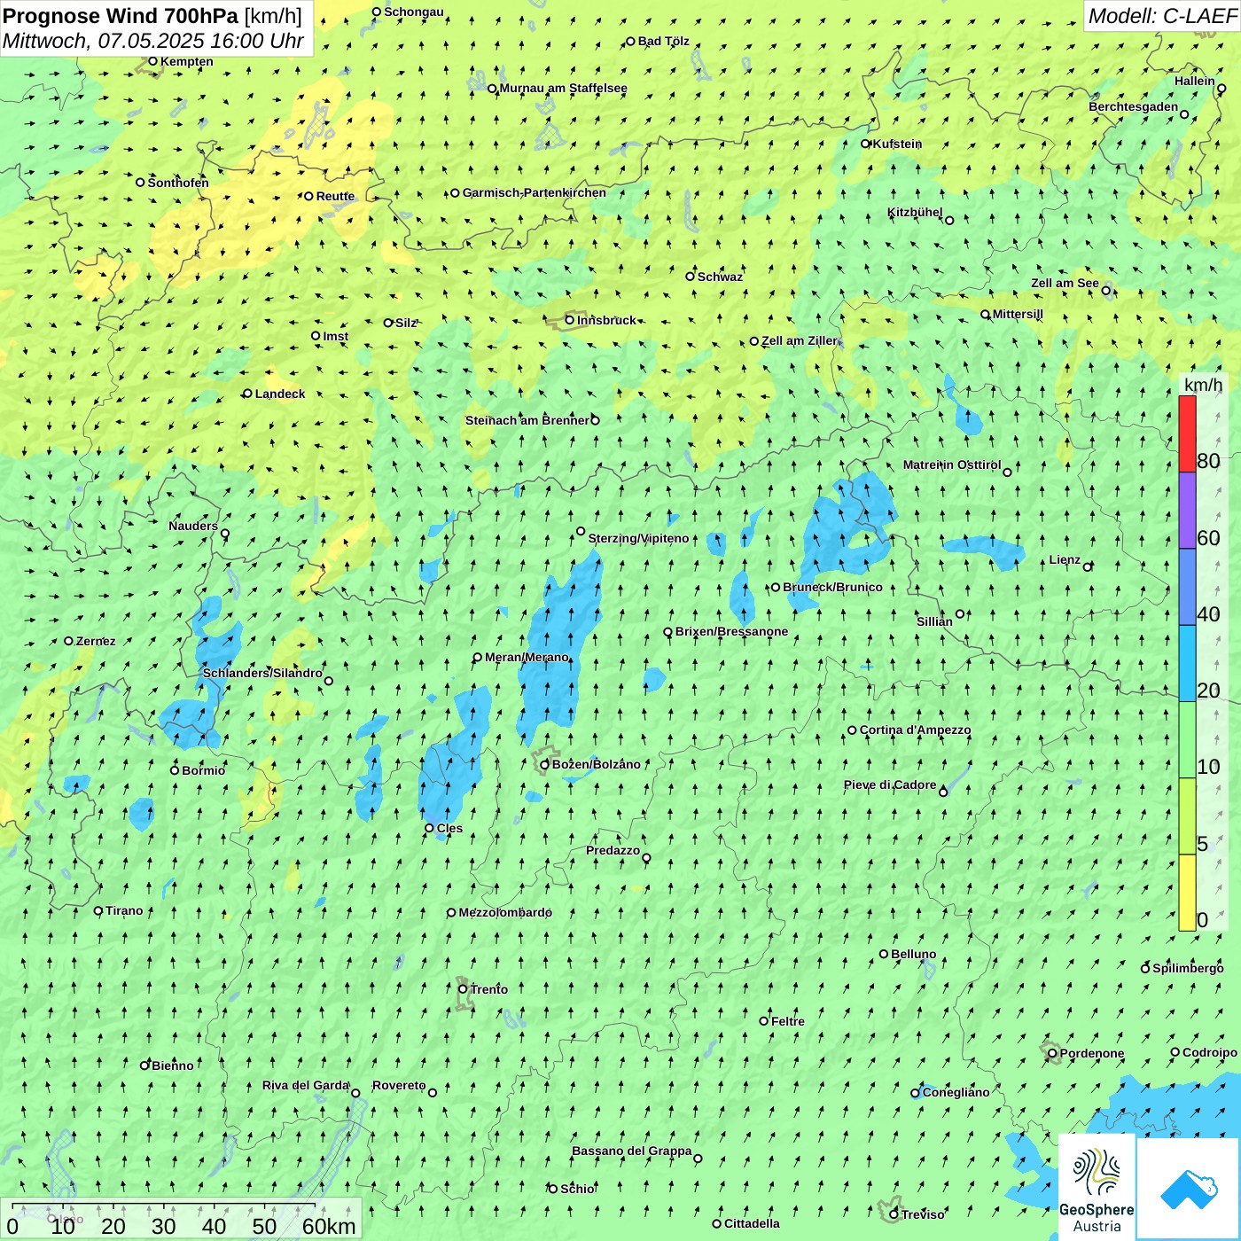Click the Meran/Merano label

(x=527, y=657)
